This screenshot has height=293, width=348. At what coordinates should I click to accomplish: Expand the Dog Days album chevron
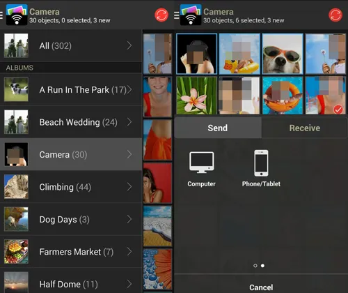129,219
